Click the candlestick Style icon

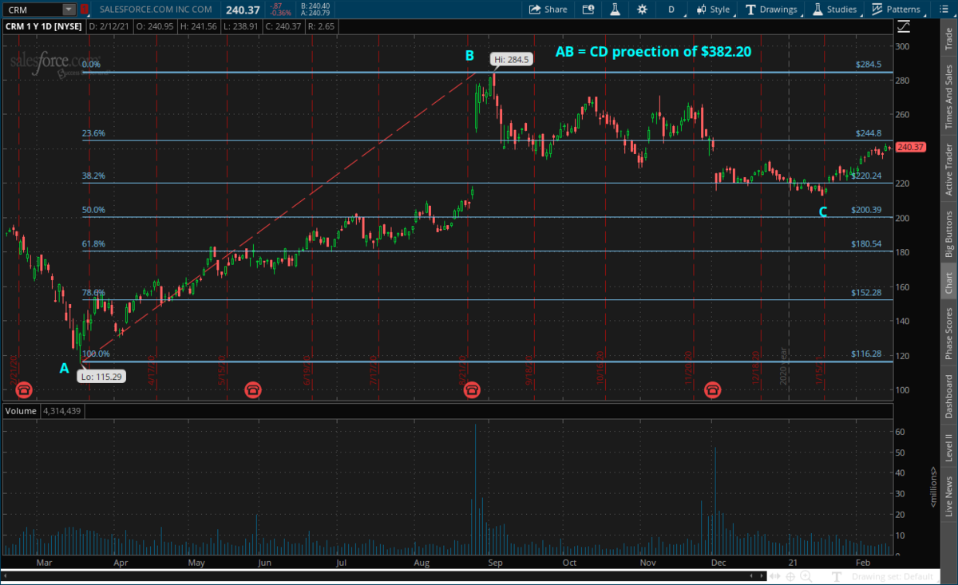702,10
